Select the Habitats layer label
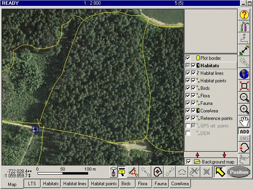 pyautogui.click(x=210, y=66)
